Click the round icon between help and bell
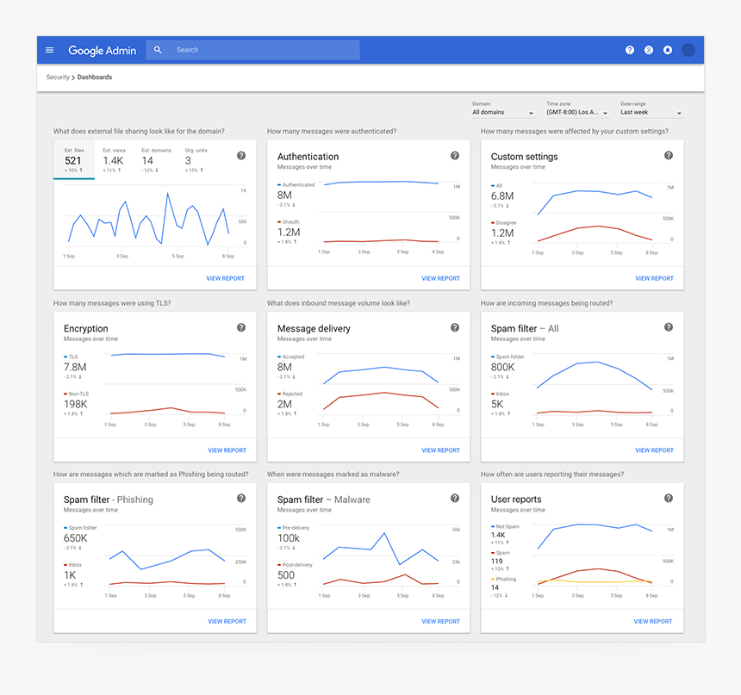The image size is (741, 695). coord(649,50)
